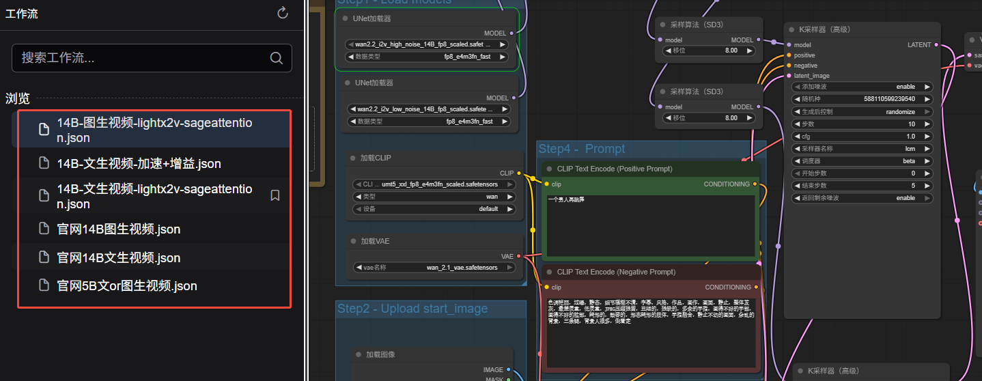Screen dimensions: 982x381
Task: Decrease 步数 with its left arrow
Action: tap(797, 124)
